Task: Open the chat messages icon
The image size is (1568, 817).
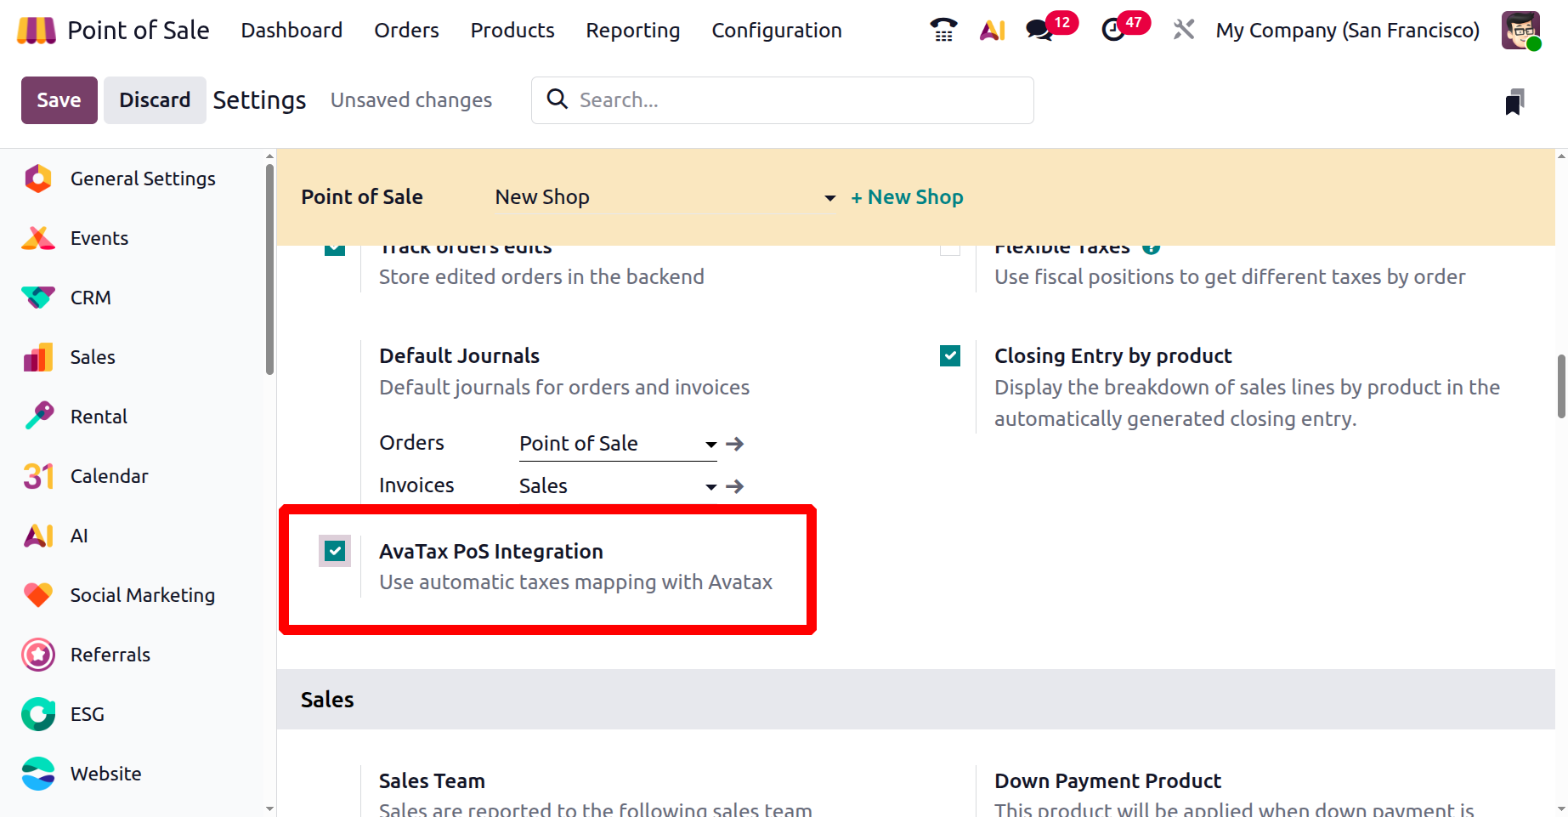Action: coord(1039,31)
